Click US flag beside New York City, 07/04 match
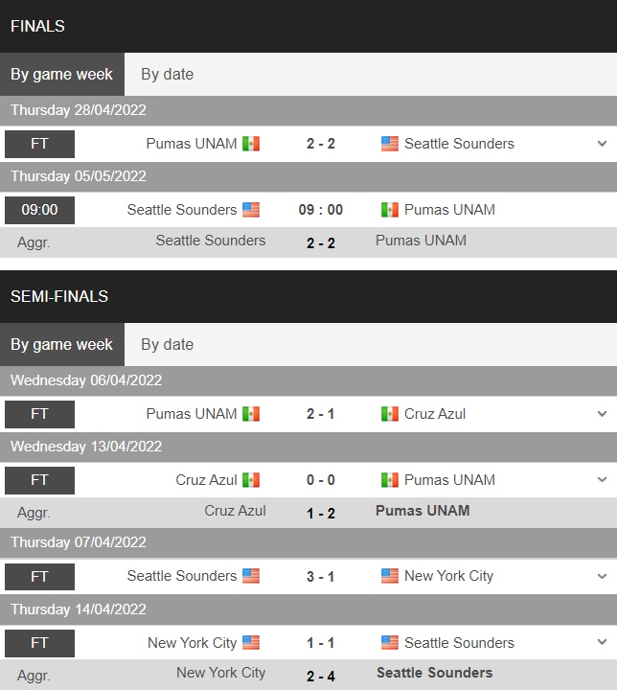 coord(390,576)
